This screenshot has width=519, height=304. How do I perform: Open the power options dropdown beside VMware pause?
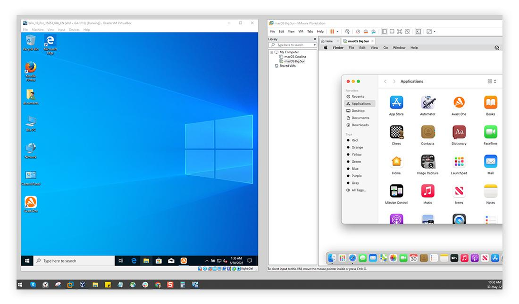[338, 31]
